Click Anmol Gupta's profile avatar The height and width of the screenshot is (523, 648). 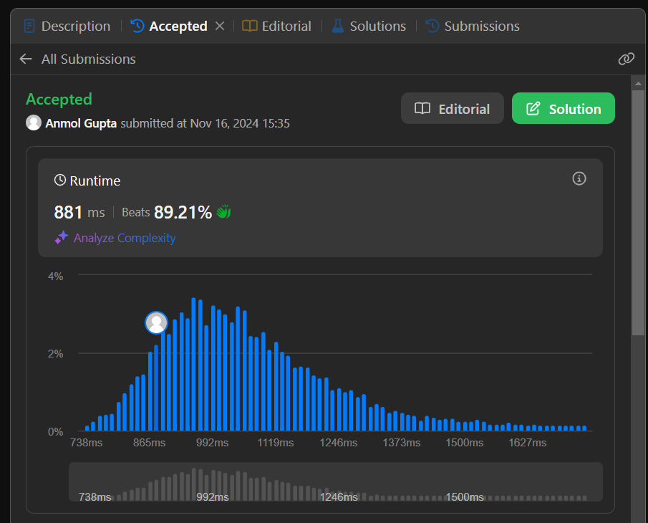click(34, 123)
